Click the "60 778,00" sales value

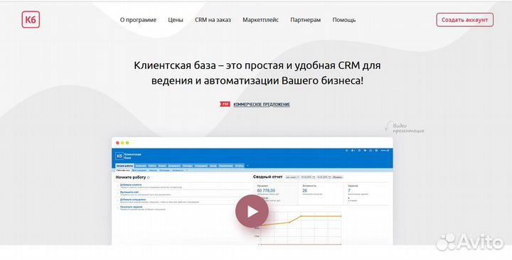(266, 190)
